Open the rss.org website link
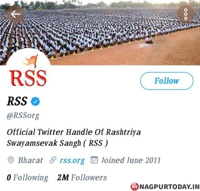The image size is (200, 191). pyautogui.click(x=72, y=160)
